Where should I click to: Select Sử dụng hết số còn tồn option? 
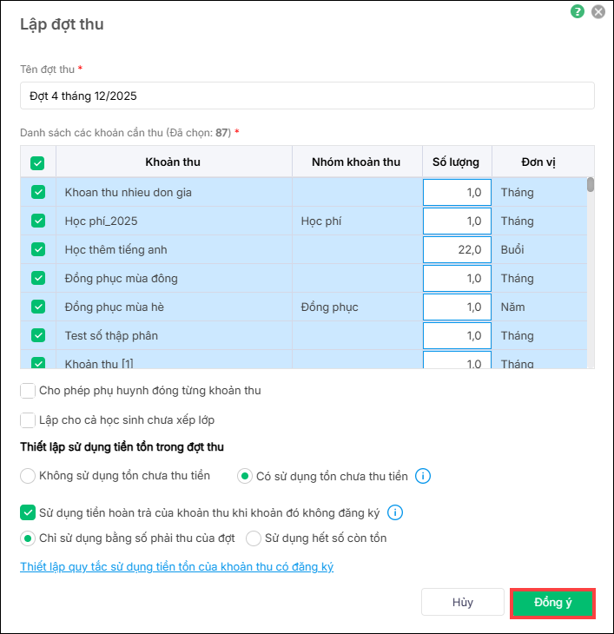tap(254, 538)
